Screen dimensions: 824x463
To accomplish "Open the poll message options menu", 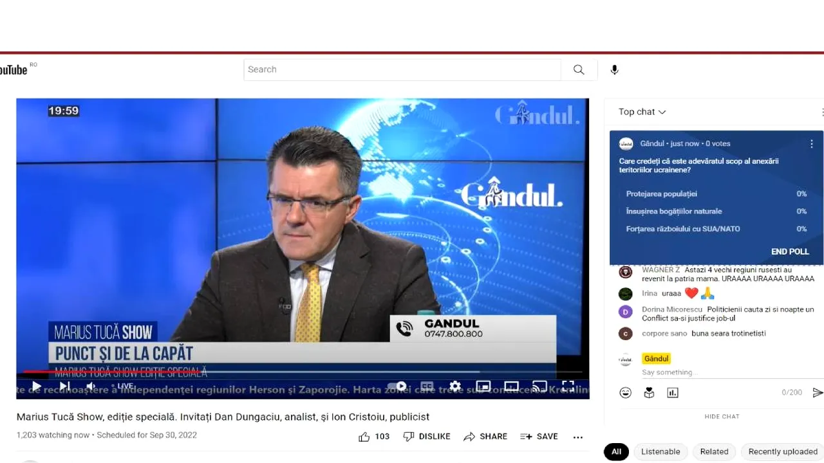I will click(x=812, y=143).
